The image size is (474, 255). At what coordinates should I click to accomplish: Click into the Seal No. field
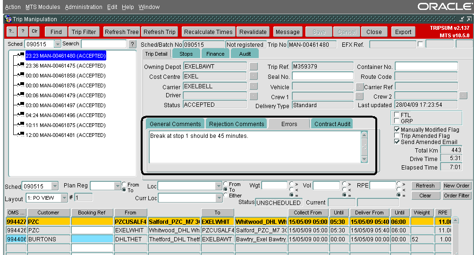point(322,76)
